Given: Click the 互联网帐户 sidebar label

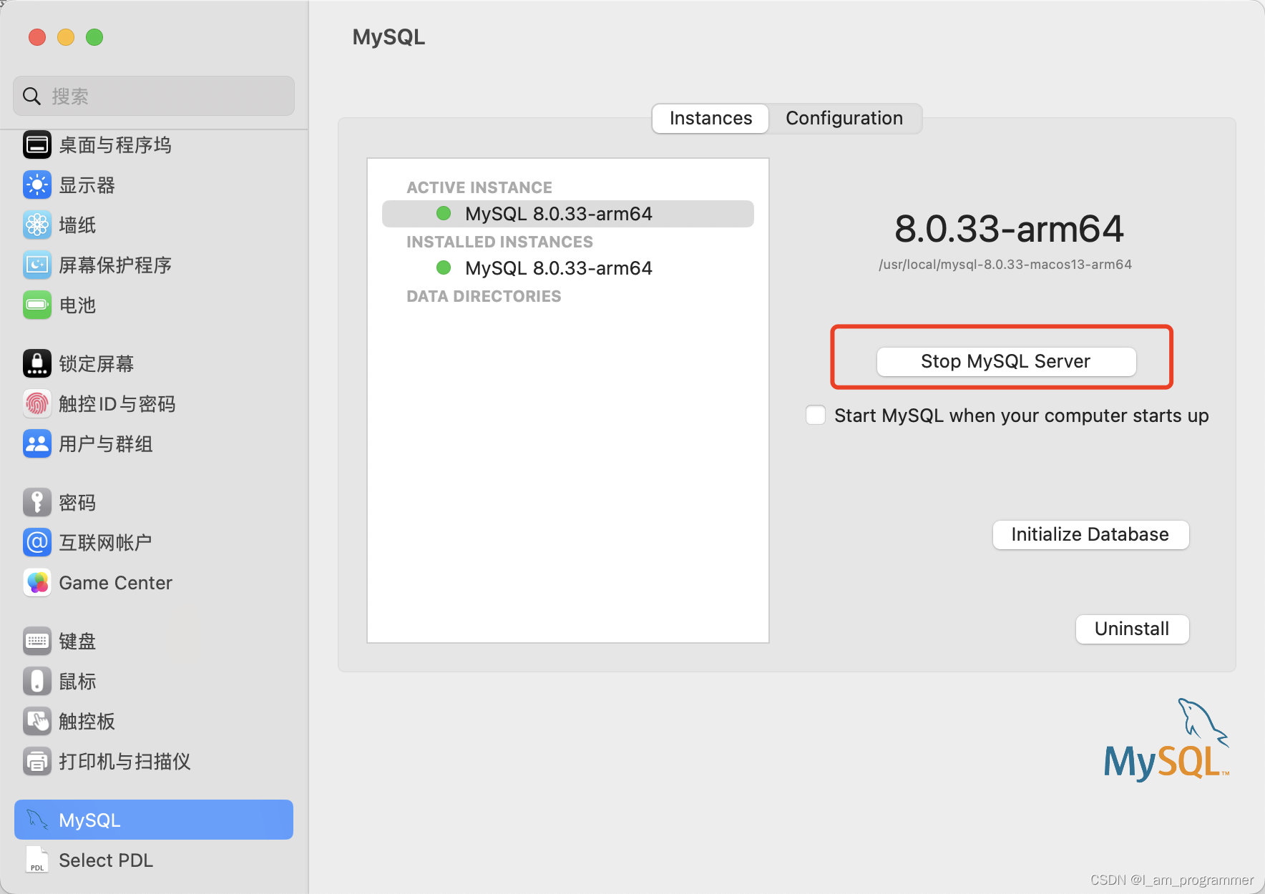Looking at the screenshot, I should tap(105, 543).
